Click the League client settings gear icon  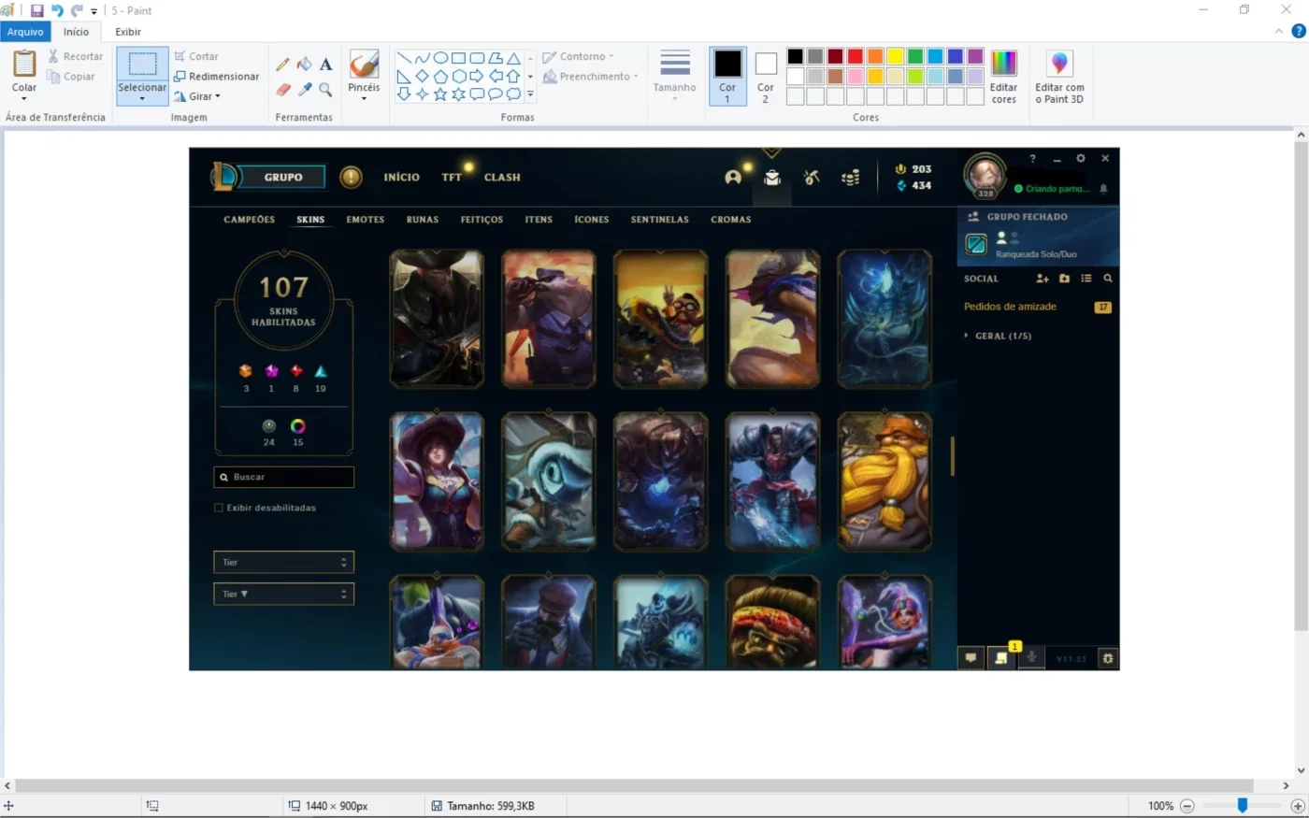point(1081,159)
